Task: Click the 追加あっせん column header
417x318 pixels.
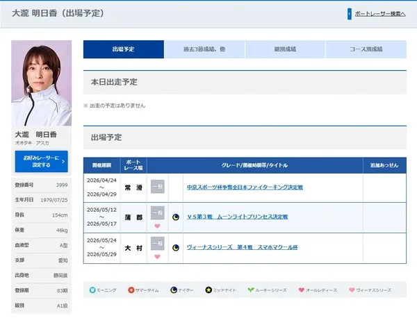Action: [x=384, y=165]
